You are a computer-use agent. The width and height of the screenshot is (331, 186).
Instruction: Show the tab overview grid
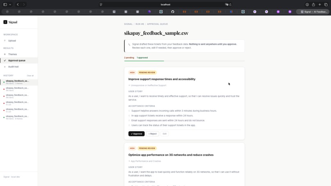326,5
